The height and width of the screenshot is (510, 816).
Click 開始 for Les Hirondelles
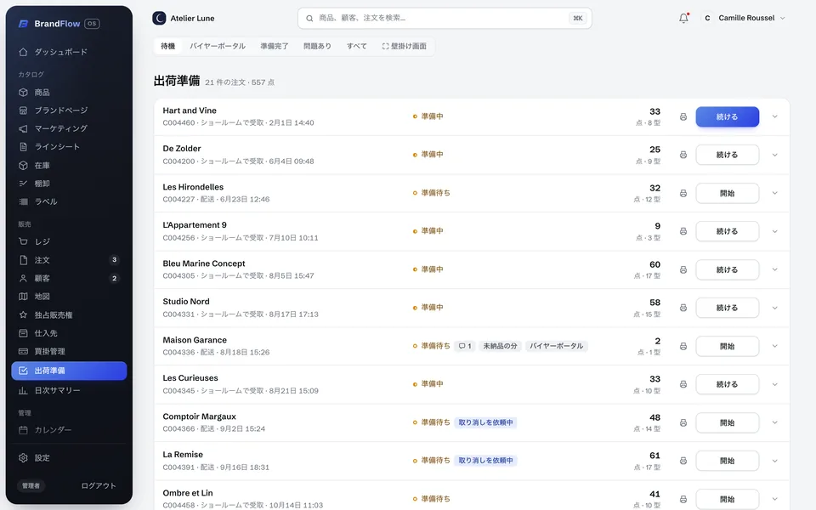pyautogui.click(x=727, y=194)
